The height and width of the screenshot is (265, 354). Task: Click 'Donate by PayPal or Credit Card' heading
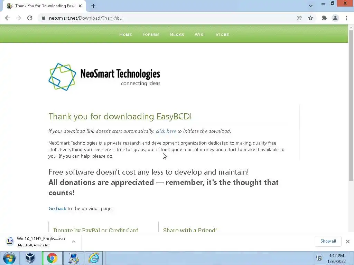(96, 230)
